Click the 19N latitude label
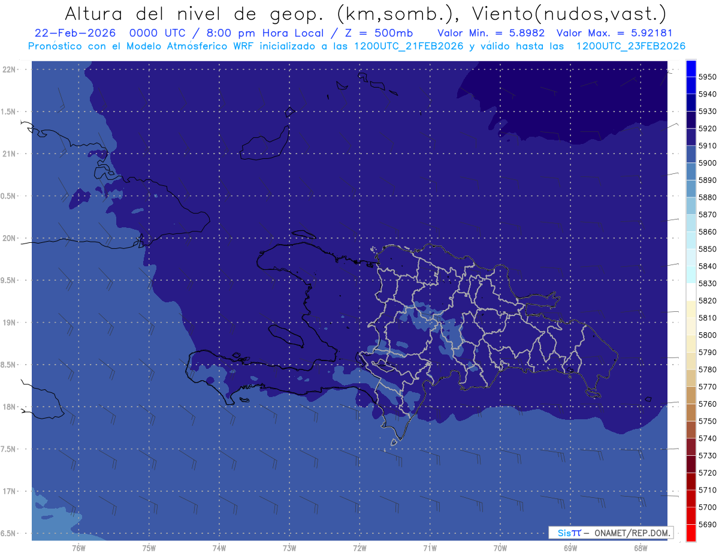 tap(8, 323)
